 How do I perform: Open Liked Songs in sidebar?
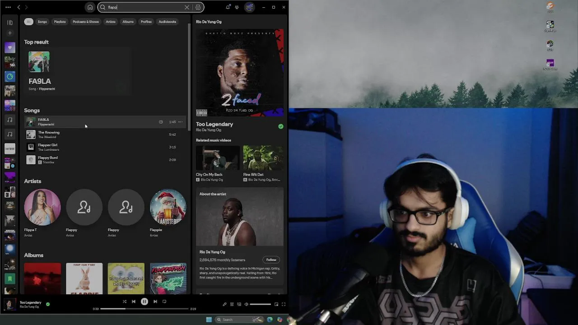point(9,47)
